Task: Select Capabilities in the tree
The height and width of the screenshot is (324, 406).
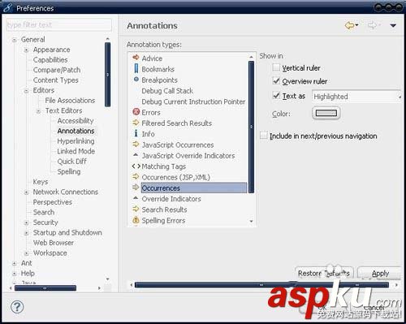Action: pos(50,60)
